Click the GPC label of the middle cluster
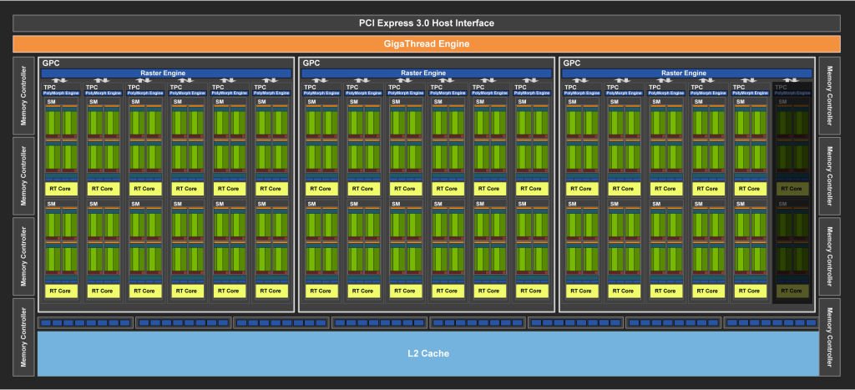This screenshot has height=390, width=855. pyautogui.click(x=311, y=63)
